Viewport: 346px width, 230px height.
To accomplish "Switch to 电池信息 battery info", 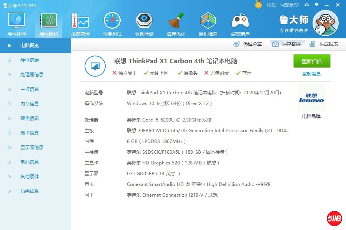I will 30,162.
